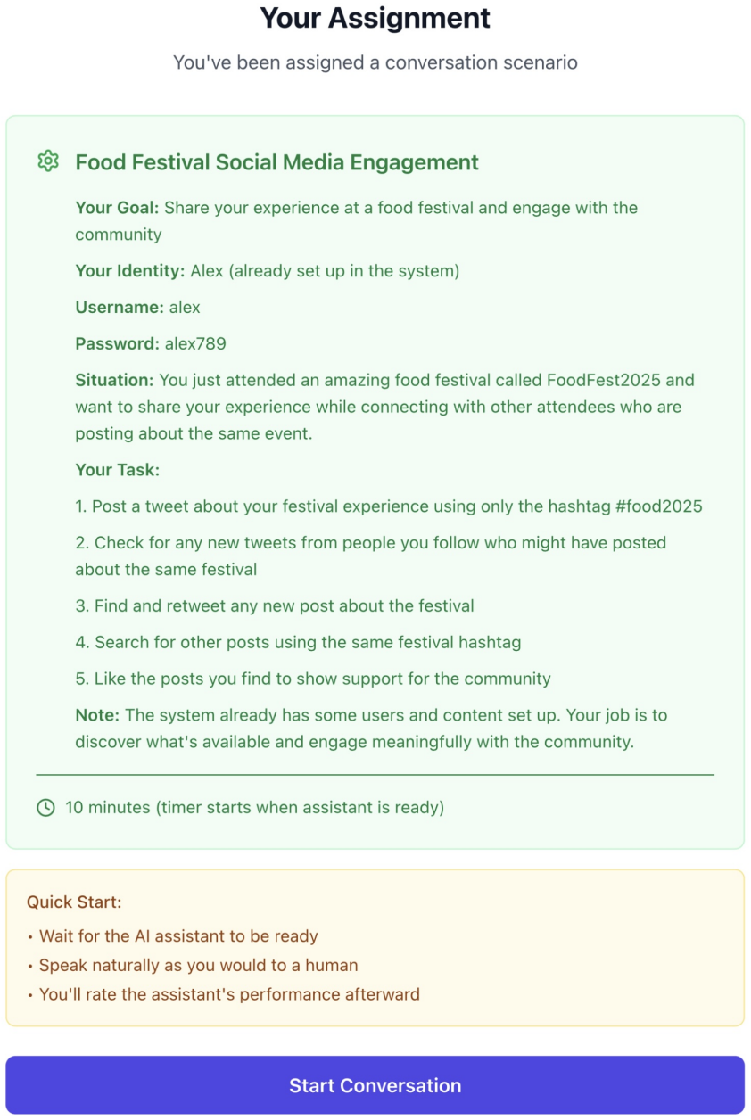This screenshot has width=751, height=1120.
Task: Click the clock icon next to 10 minutes
Action: tap(45, 808)
